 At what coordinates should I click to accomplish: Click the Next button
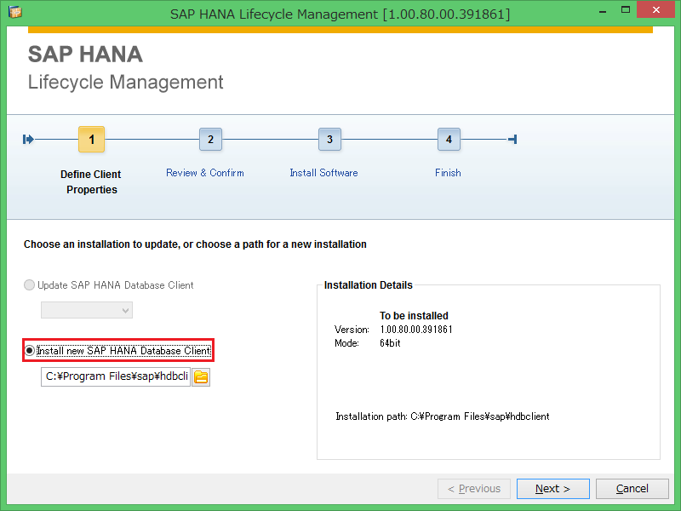(552, 489)
